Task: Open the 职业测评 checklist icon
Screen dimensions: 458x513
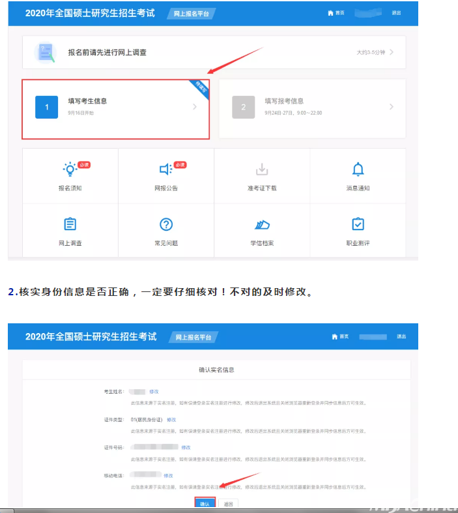Action: 358,224
